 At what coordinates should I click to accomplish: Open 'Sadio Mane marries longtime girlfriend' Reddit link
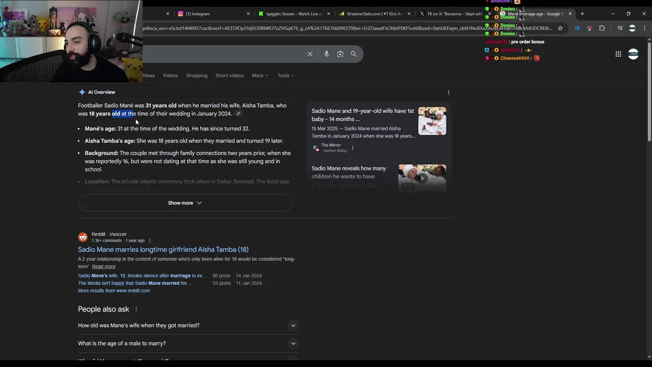click(163, 250)
